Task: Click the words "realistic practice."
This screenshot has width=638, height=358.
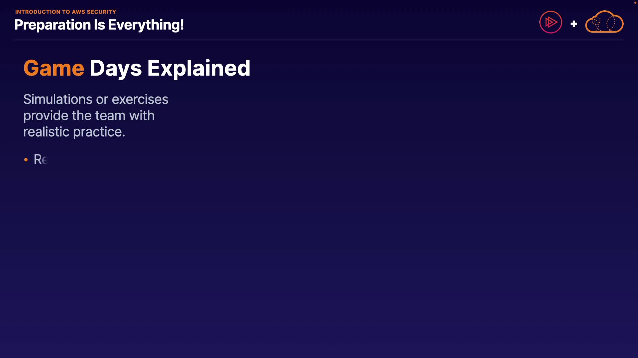Action: click(x=74, y=132)
